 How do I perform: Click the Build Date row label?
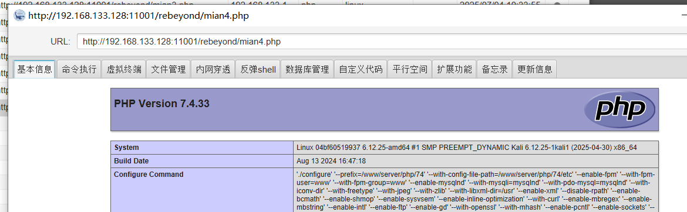tap(132, 161)
